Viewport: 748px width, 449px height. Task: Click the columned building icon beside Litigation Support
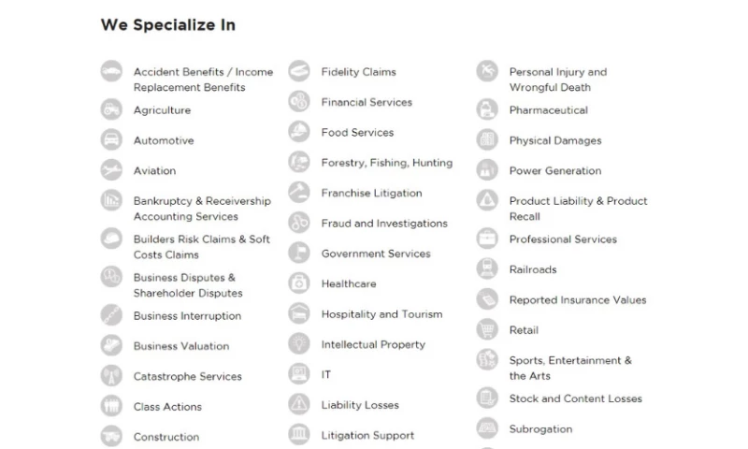[299, 435]
